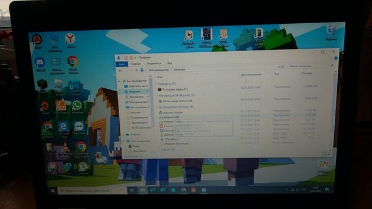Screen dimensions: 372x209
Task: Open the taskbar clock and date
Action: click(315, 190)
